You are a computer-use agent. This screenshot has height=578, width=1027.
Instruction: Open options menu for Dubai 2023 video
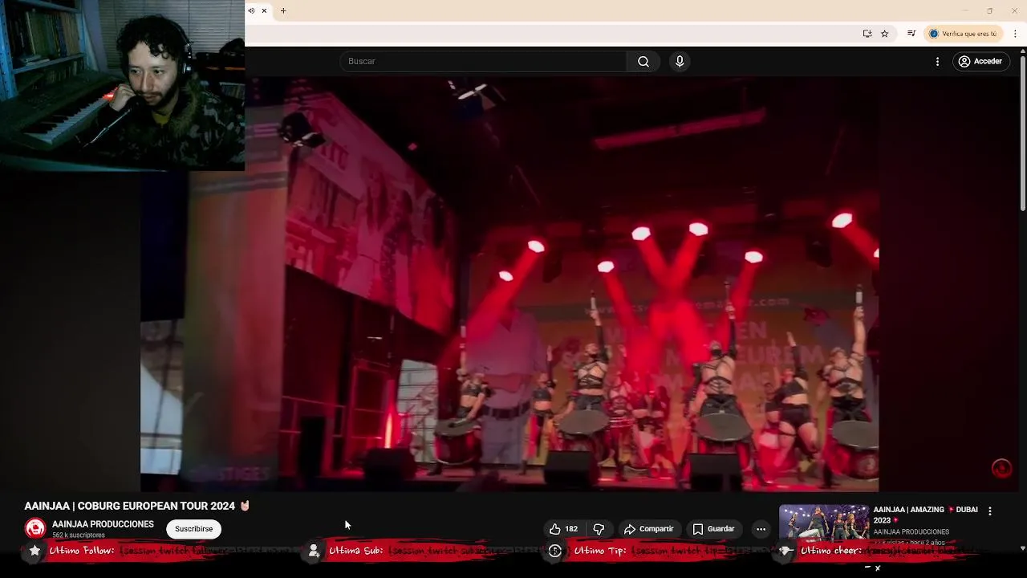[x=990, y=511]
